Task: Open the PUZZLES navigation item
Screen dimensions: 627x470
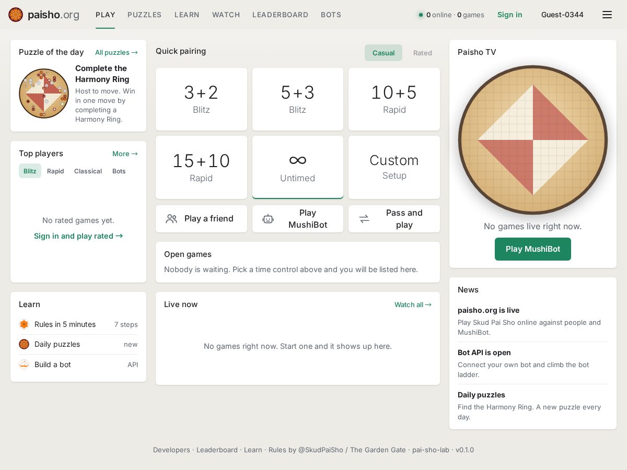Action: [145, 15]
